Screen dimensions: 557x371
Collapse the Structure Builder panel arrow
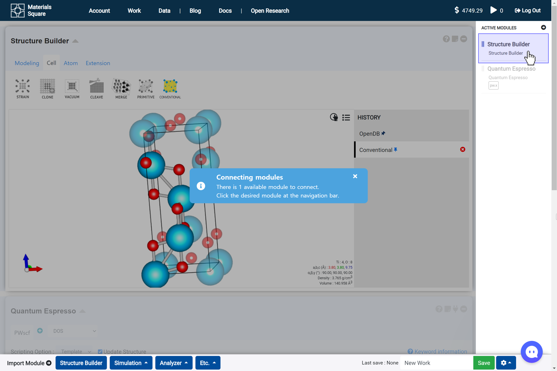[76, 41]
